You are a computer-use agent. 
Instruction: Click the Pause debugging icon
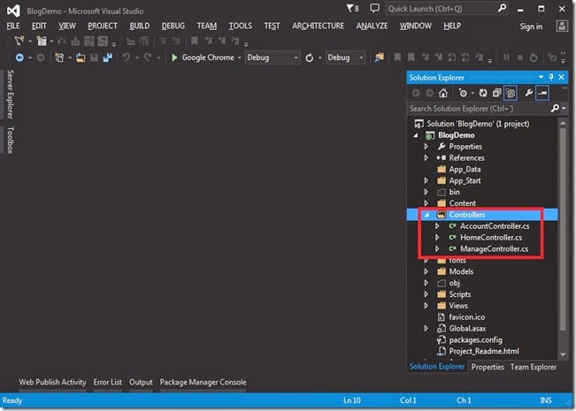(x=506, y=57)
